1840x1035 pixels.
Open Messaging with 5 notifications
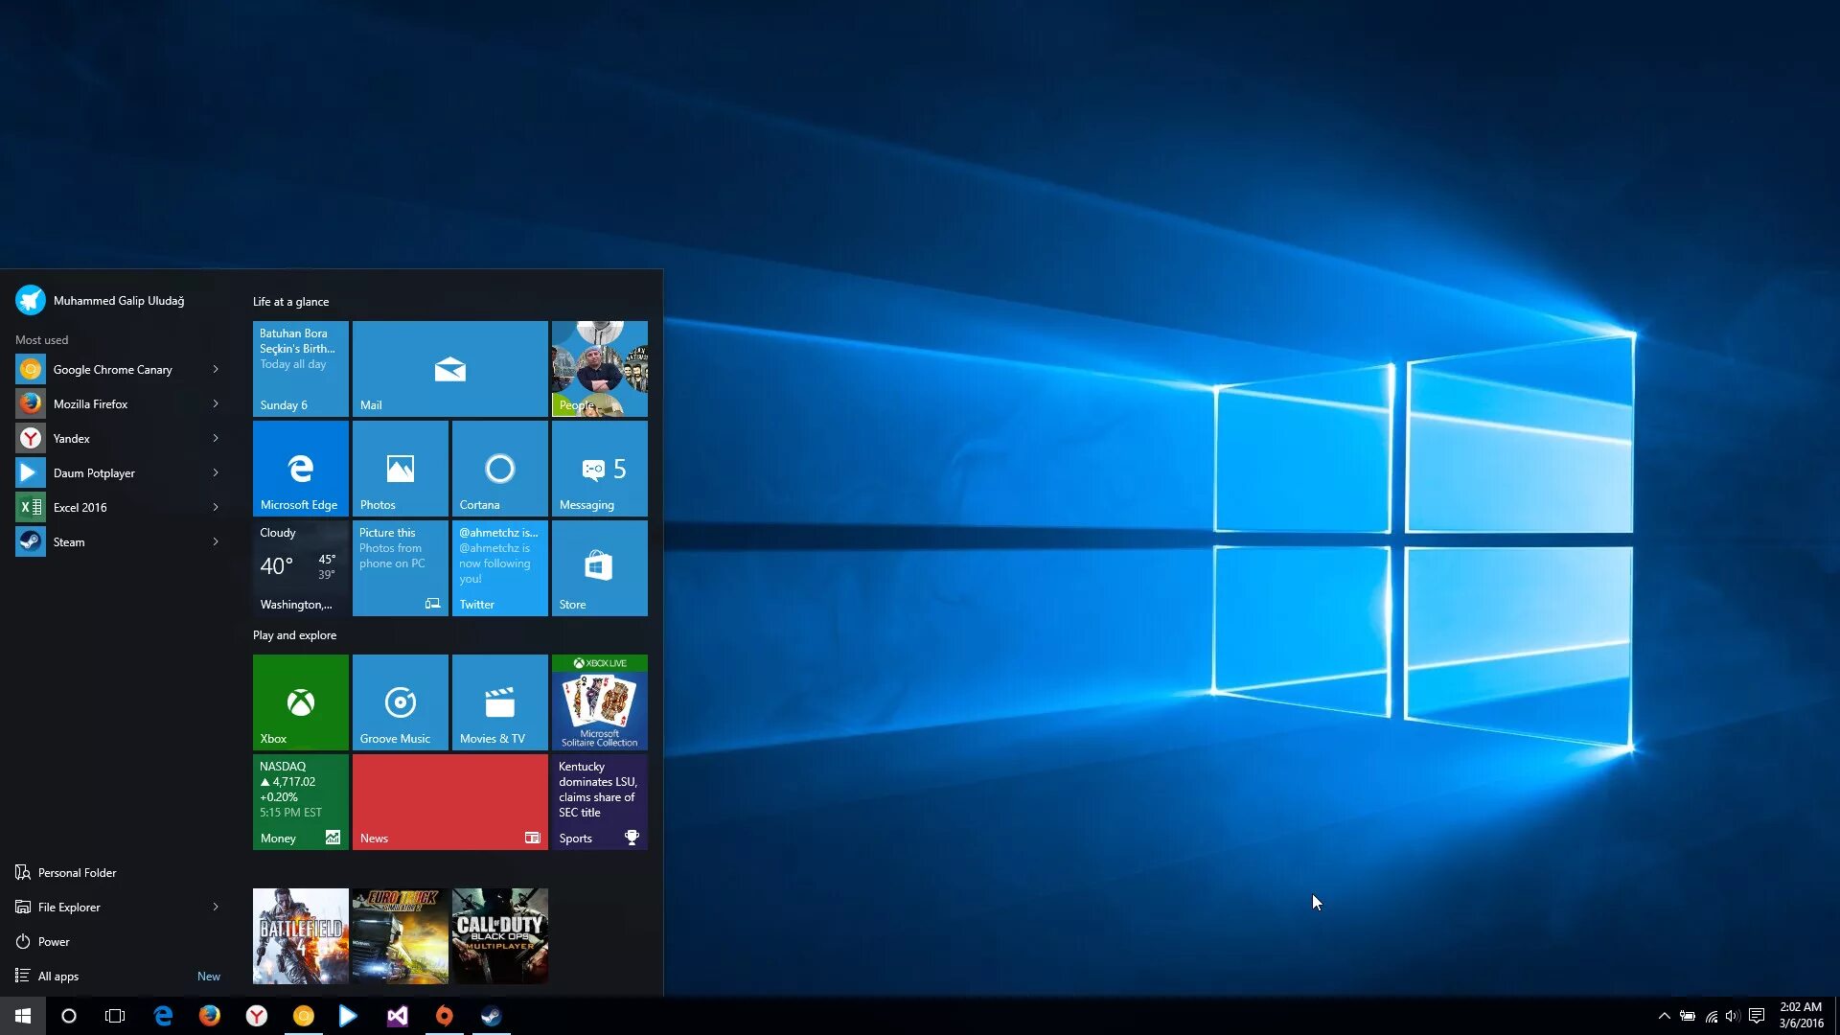(600, 469)
